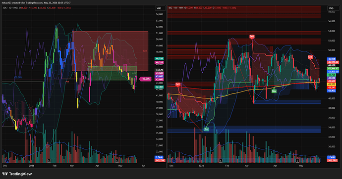
Task: Click the red 942.79K volume label on left chart
Action: [160, 160]
